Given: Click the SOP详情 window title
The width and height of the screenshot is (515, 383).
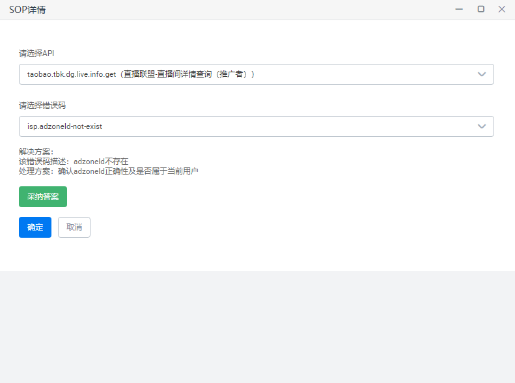Looking at the screenshot, I should [27, 10].
